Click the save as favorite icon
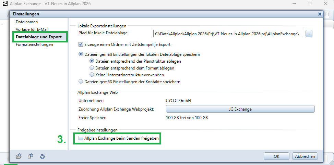Viewport: 334px width, 165px height. coord(30,156)
